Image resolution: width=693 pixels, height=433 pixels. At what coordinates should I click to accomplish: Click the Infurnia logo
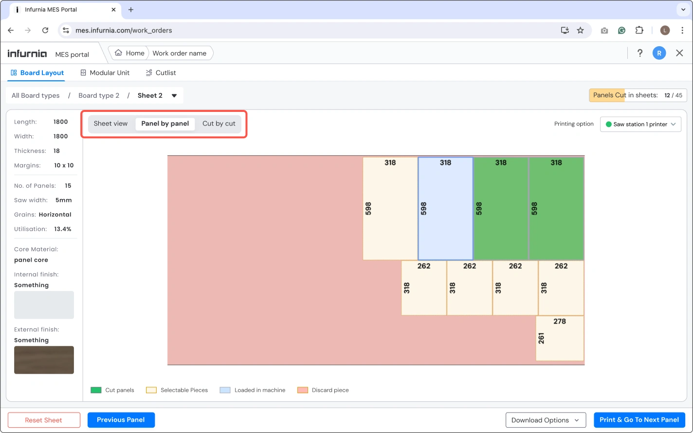click(x=27, y=54)
